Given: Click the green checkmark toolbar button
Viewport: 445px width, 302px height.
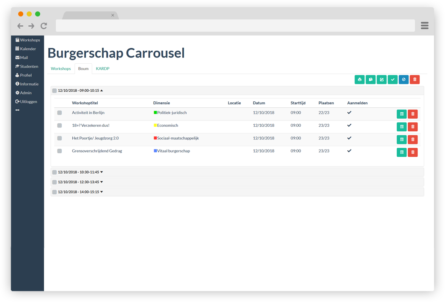Looking at the screenshot, I should [393, 79].
